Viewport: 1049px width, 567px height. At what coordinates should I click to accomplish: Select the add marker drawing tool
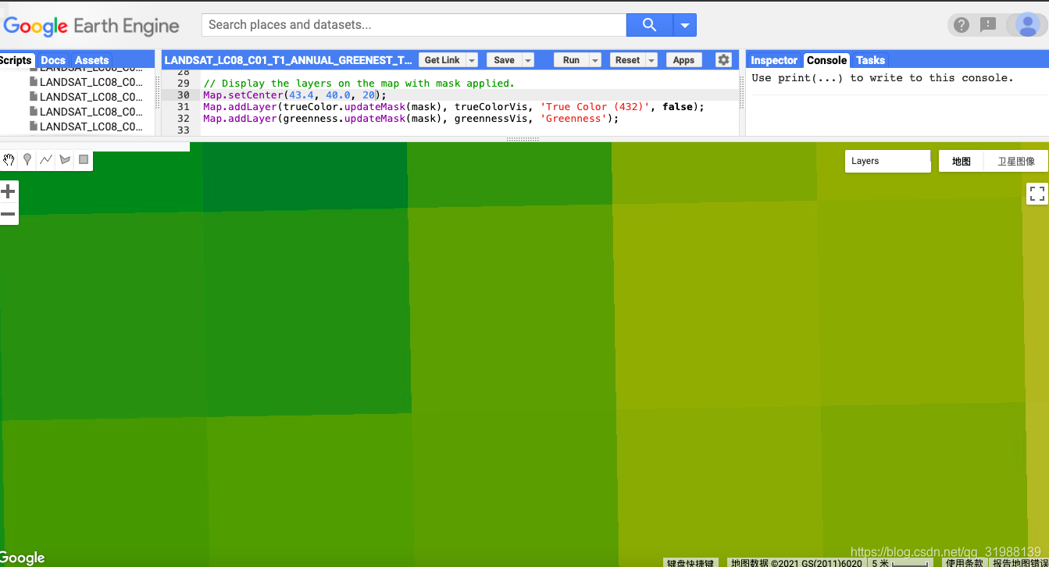pyautogui.click(x=27, y=160)
